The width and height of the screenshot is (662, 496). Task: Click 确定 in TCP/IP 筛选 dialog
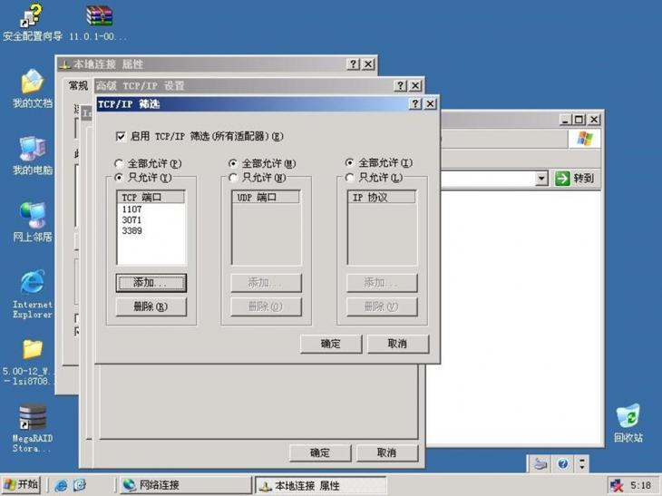click(331, 344)
